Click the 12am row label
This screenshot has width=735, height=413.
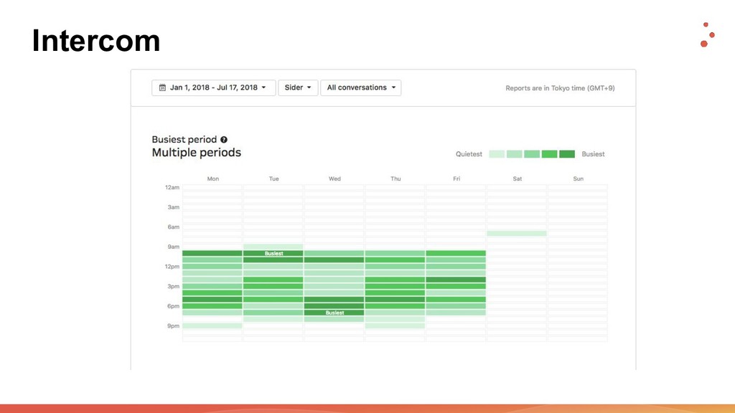[172, 187]
